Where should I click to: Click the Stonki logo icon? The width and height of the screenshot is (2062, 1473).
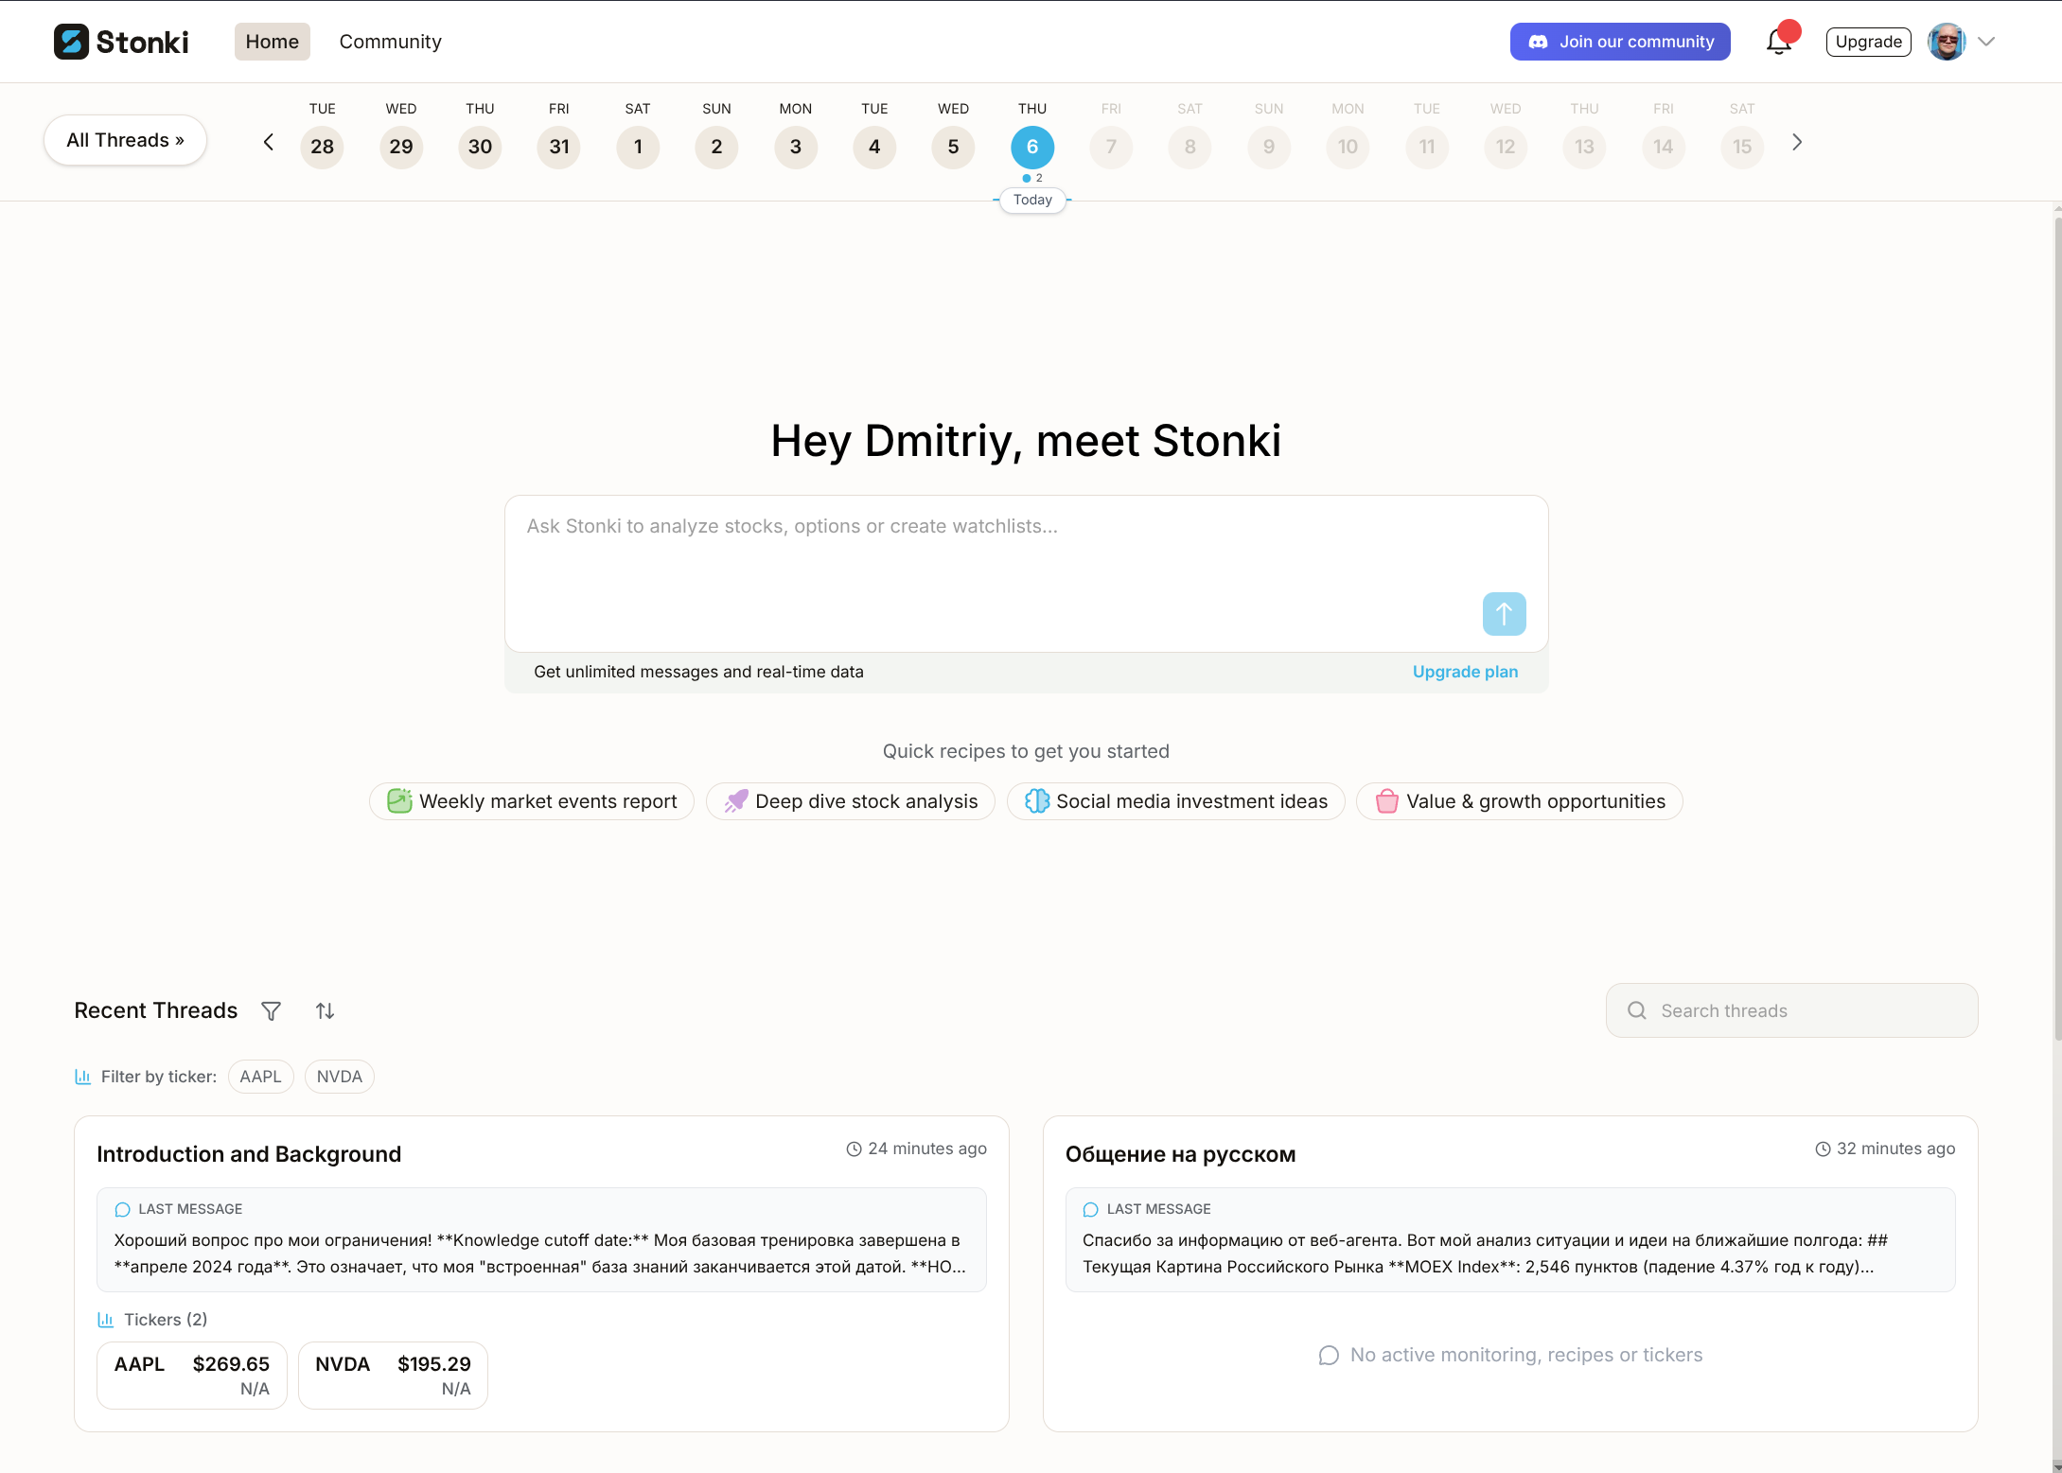71,42
